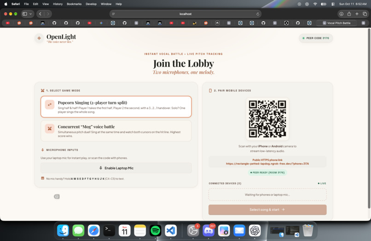
Task: Click the "CONNECTED DEVICES (0)" label
Action: (225, 184)
